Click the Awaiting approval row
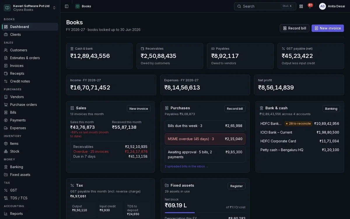This screenshot has width=350, height=219. pos(205,154)
